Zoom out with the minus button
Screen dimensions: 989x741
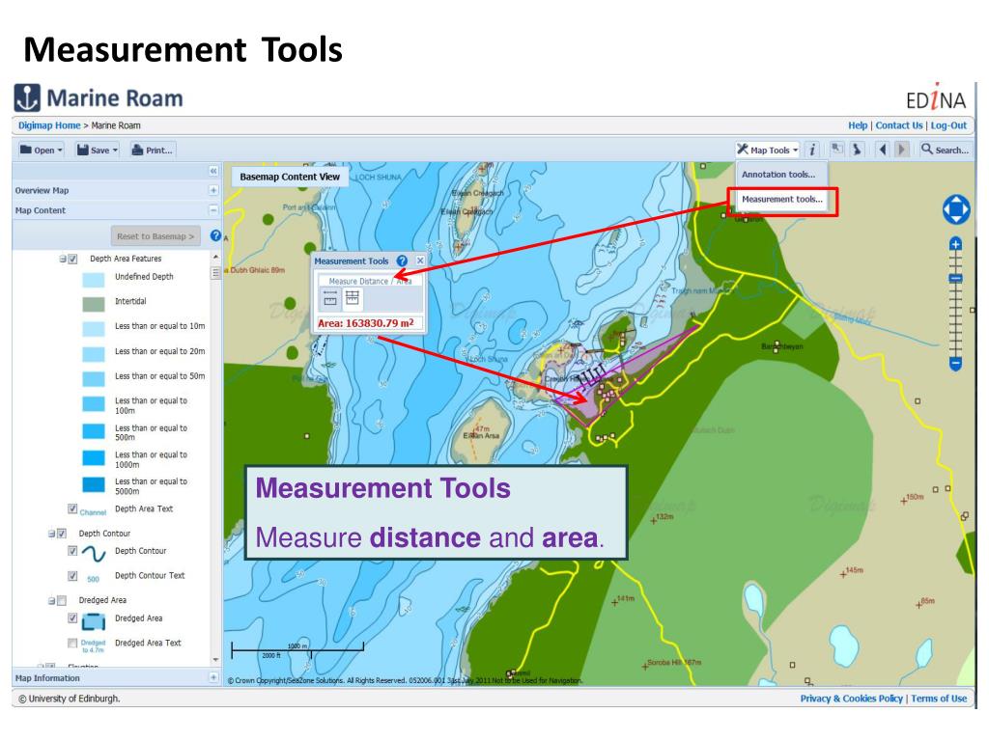click(x=955, y=364)
